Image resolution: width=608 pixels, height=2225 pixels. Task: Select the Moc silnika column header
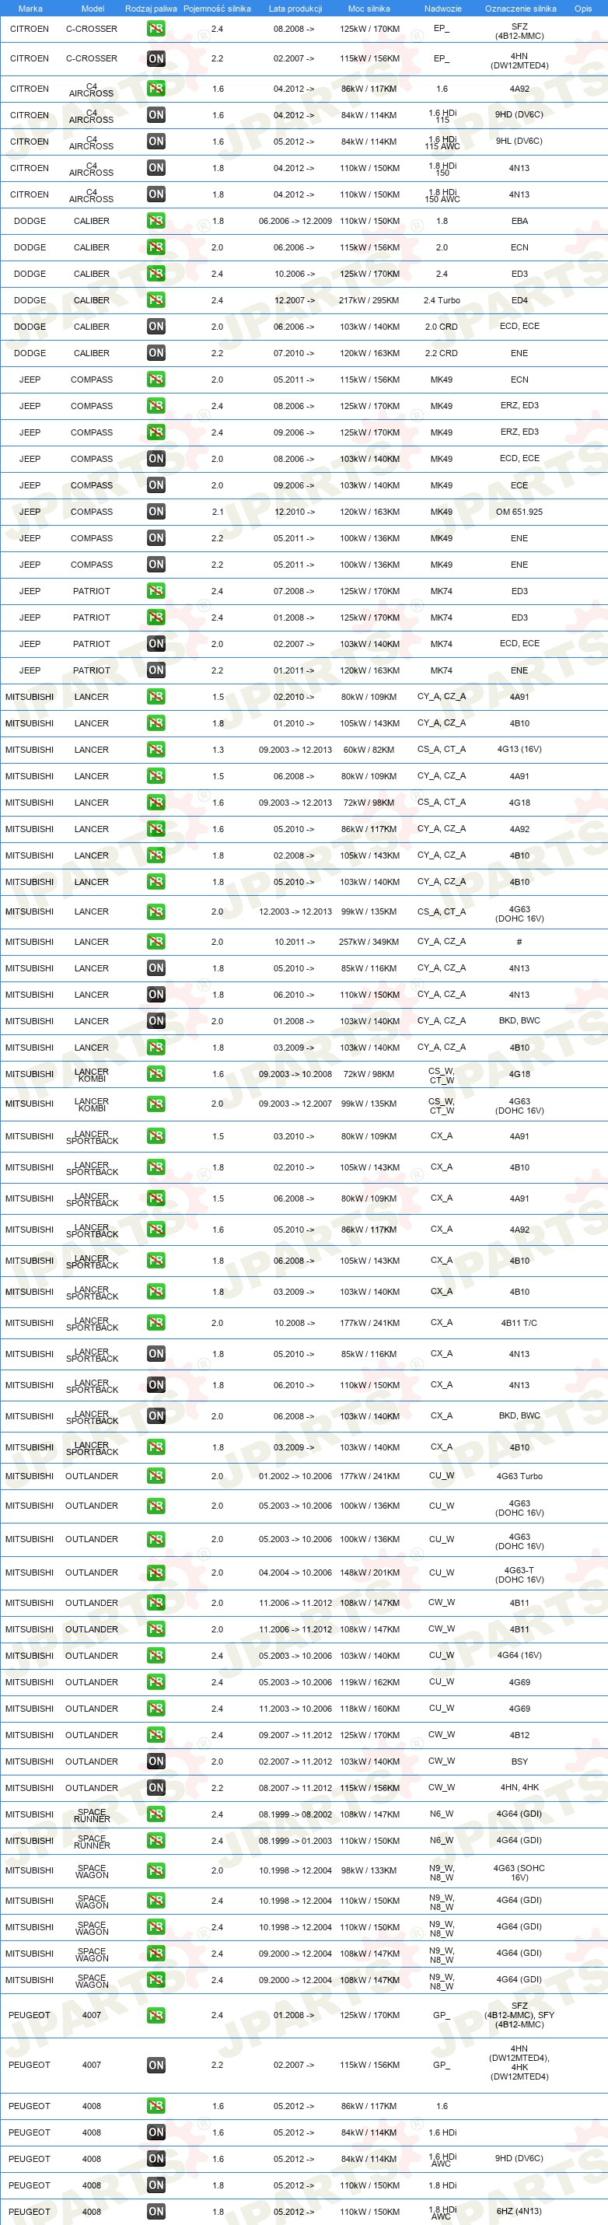[x=369, y=9]
